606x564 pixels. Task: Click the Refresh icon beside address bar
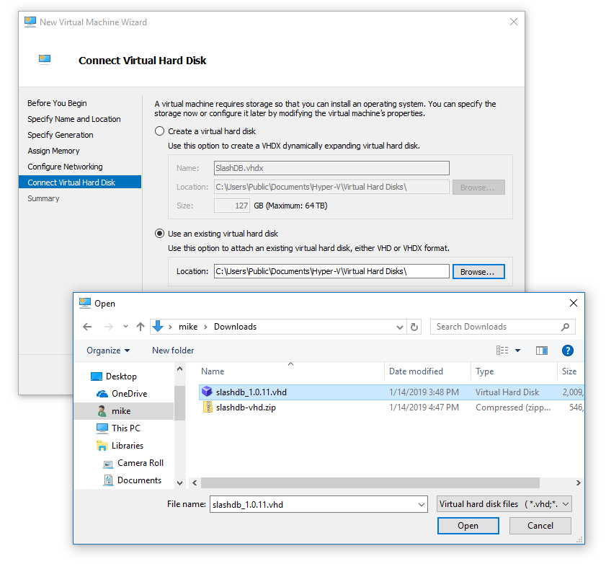click(414, 327)
